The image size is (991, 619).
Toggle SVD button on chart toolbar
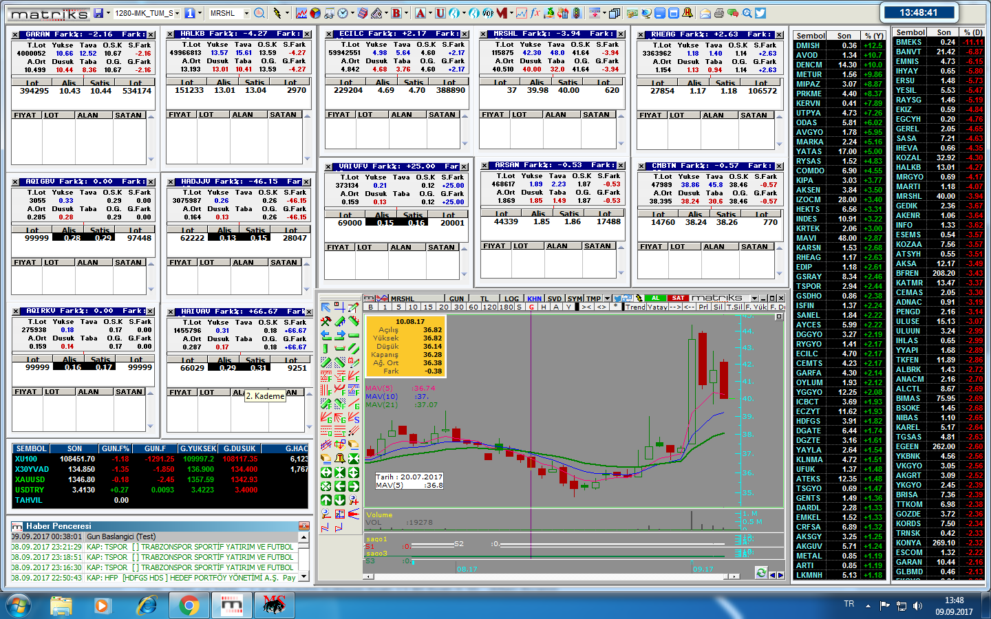coord(555,298)
